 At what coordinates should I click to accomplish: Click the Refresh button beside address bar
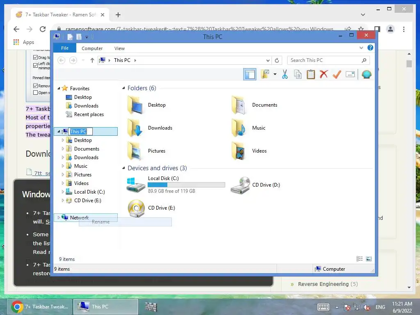pyautogui.click(x=277, y=61)
